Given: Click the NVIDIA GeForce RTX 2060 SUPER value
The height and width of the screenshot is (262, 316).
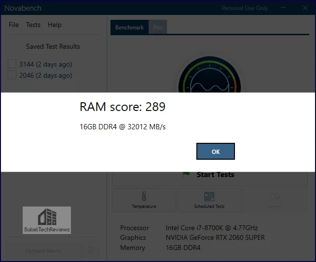Looking at the screenshot, I should pyautogui.click(x=215, y=237).
